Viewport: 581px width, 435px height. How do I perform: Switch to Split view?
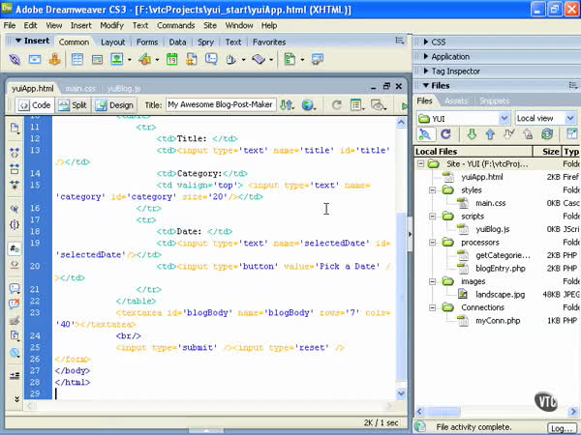pyautogui.click(x=72, y=104)
